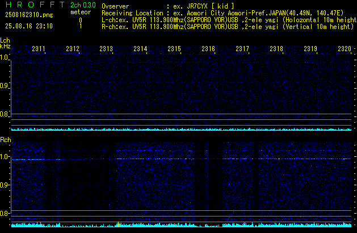The width and height of the screenshot is (357, 233).
Task: Click the Lch cyan signal level graph
Action: [181, 129]
